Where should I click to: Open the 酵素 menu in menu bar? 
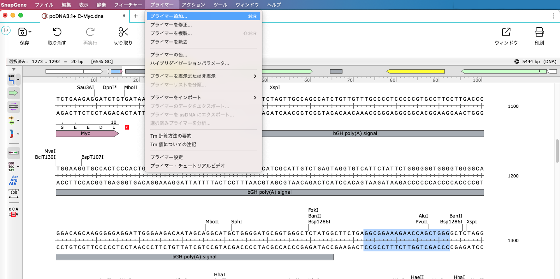[101, 5]
